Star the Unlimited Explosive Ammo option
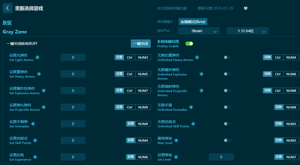Screen dimensions: 300x165 click(x=201, y=74)
